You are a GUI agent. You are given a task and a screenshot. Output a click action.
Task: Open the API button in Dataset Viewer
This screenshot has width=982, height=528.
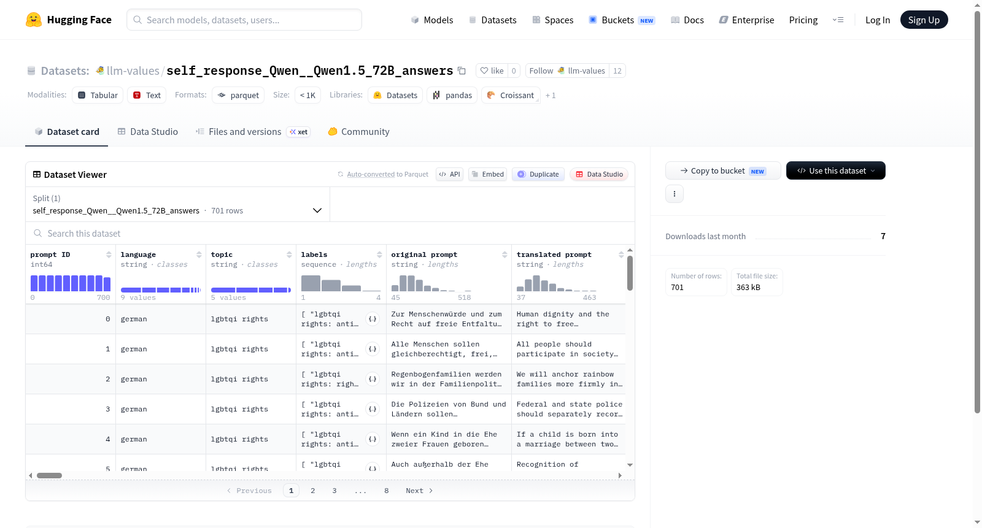[449, 174]
